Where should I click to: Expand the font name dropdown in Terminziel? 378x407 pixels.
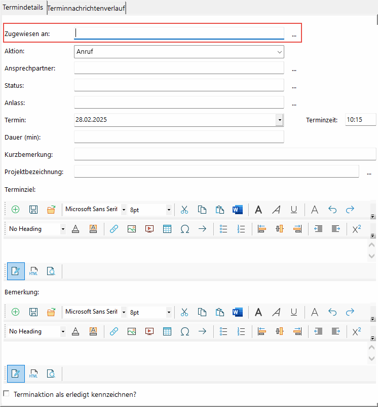[124, 210]
